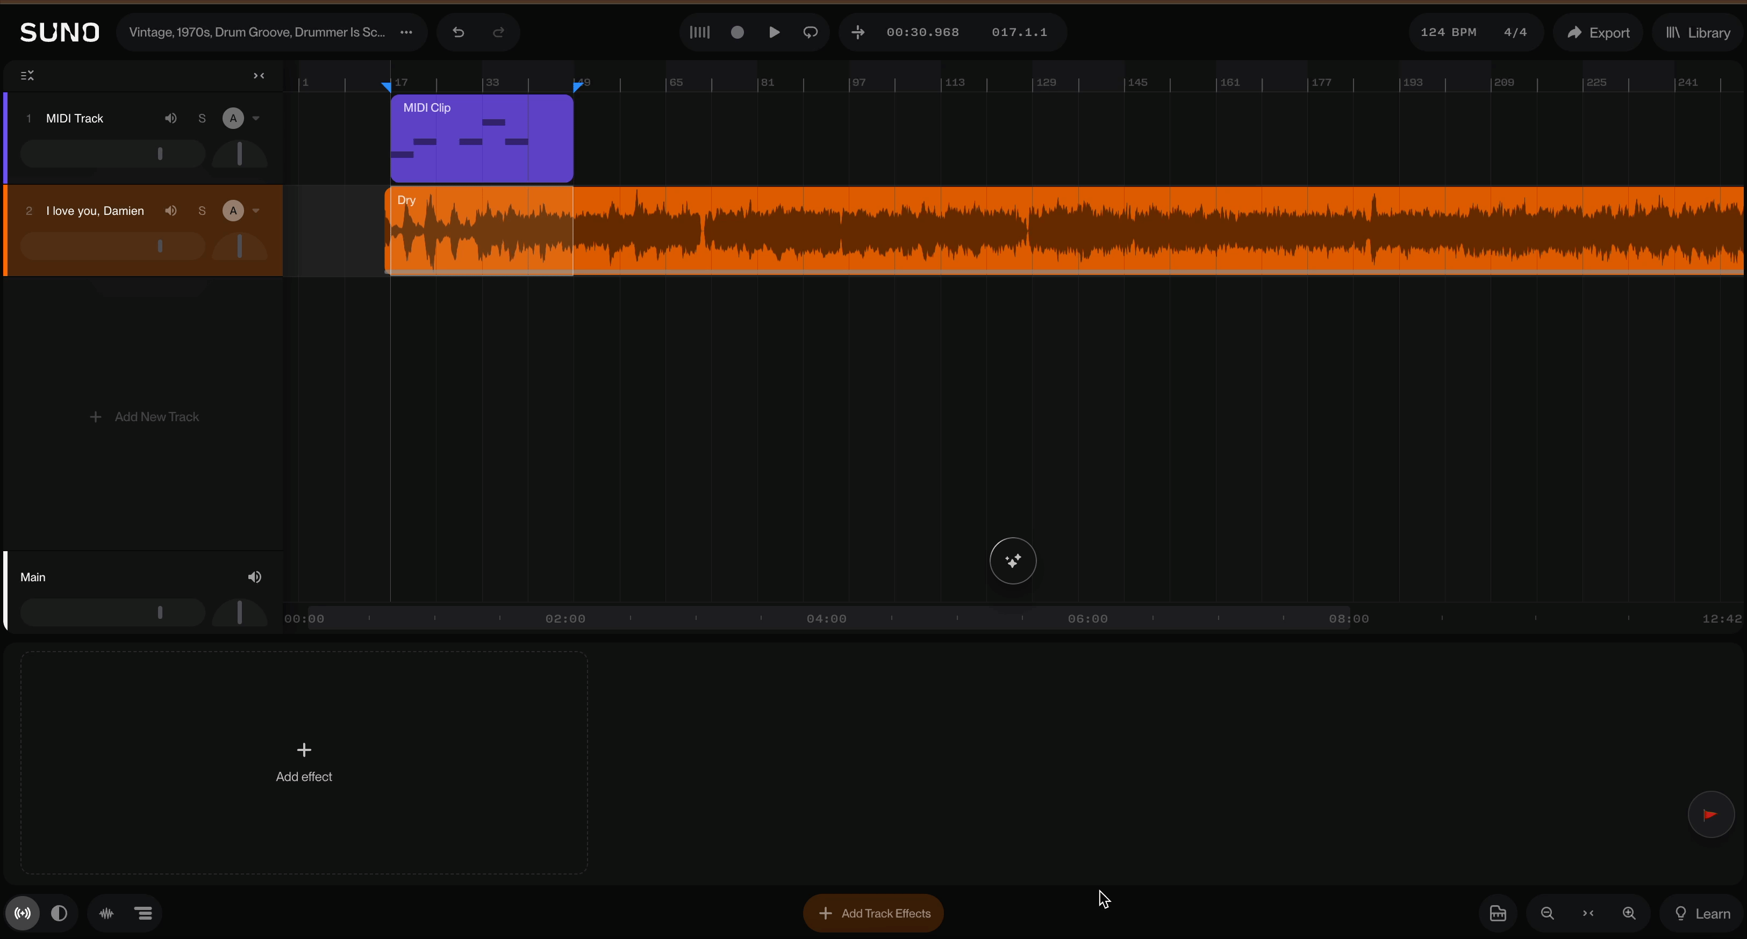The image size is (1747, 939).
Task: Solo the I love you, Damien track
Action: pos(202,211)
